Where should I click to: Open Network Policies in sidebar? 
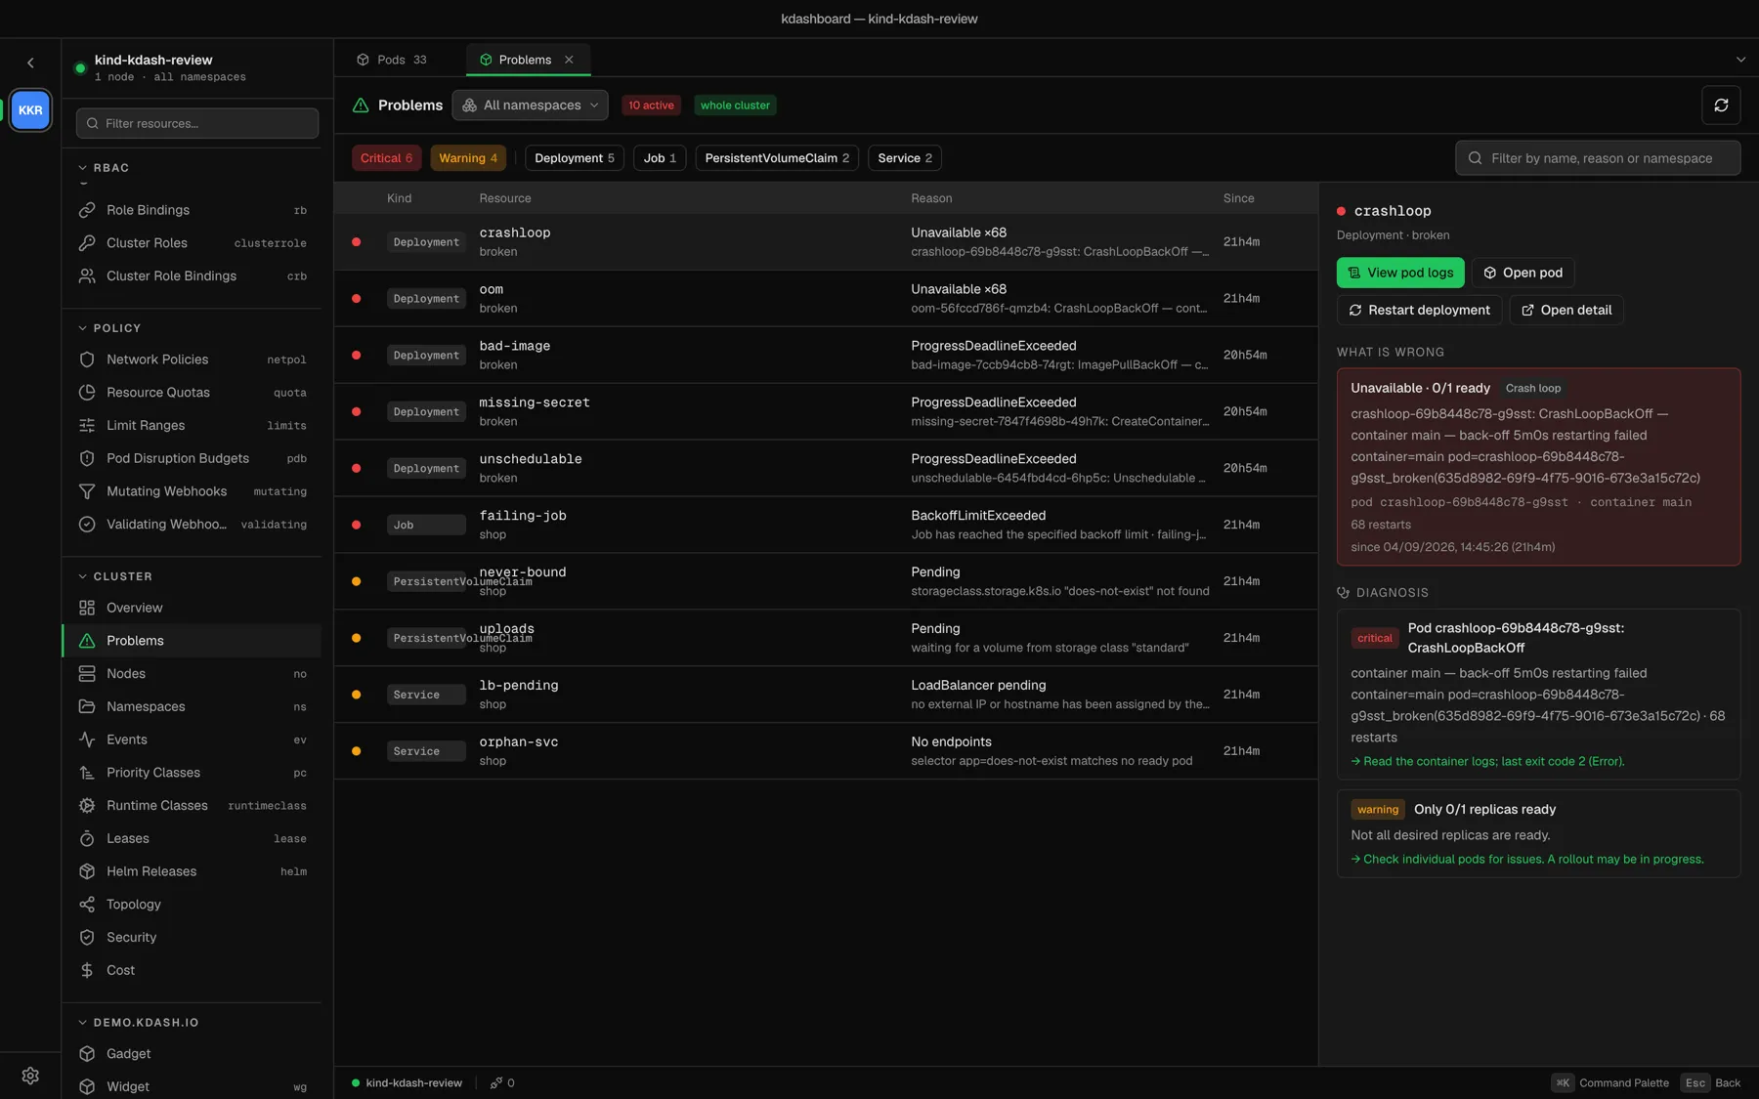point(193,359)
